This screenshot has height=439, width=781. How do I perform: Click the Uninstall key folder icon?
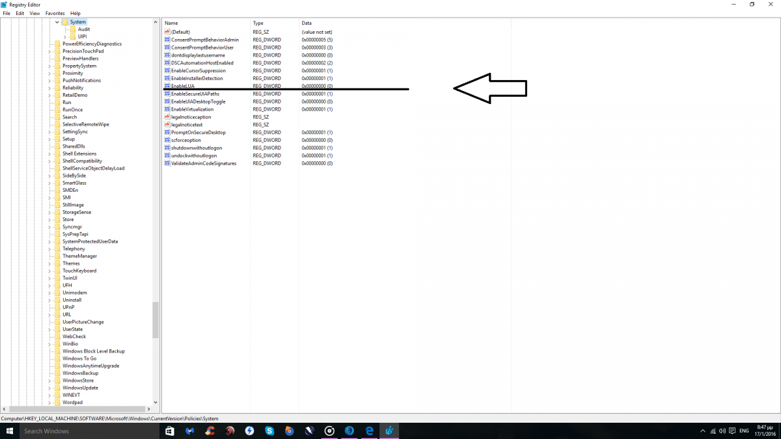click(57, 300)
